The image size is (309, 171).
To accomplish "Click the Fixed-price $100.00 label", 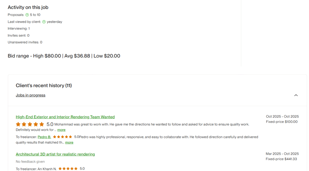I will 282,122.
